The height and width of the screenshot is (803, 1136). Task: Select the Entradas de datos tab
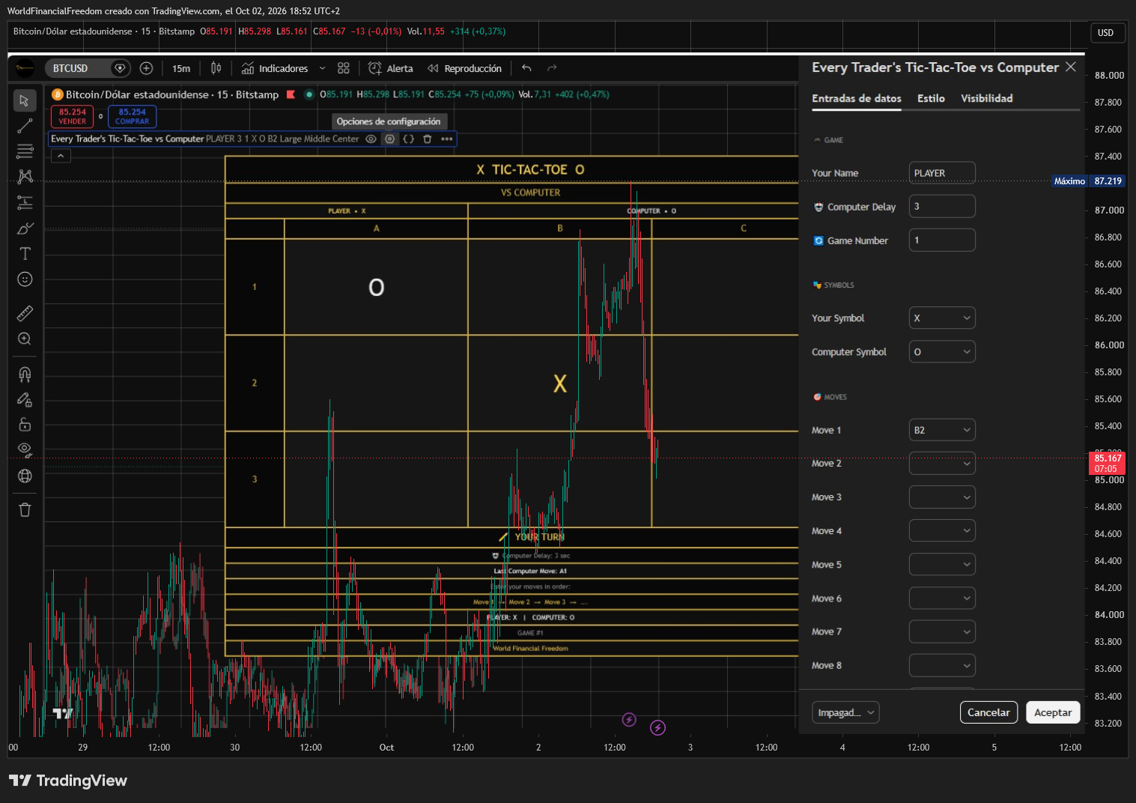tap(857, 98)
